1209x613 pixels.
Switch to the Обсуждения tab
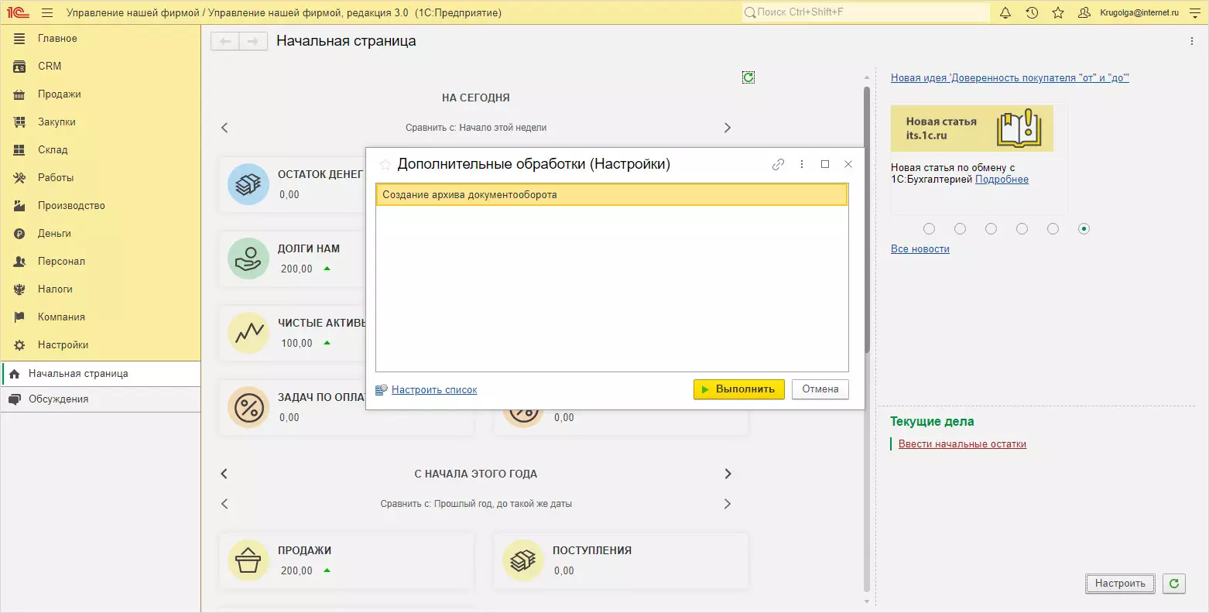101,399
